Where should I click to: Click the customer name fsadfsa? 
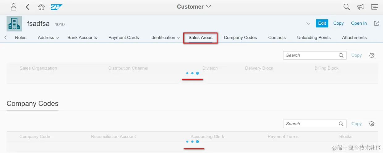pyautogui.click(x=38, y=23)
